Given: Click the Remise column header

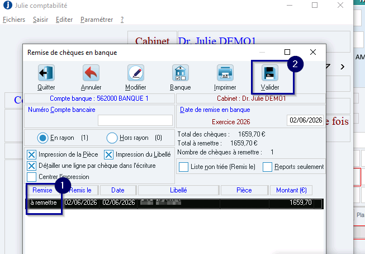Looking at the screenshot, I should pos(42,190).
